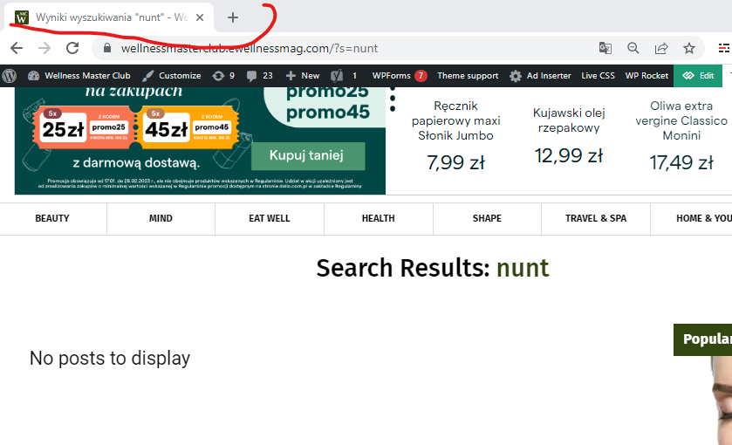The image size is (732, 445).
Task: Click the 17,49 zł price
Action: click(x=681, y=162)
